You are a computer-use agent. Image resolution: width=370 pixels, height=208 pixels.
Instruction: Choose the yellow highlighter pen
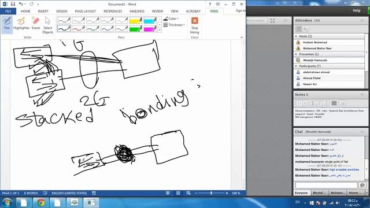click(x=136, y=20)
